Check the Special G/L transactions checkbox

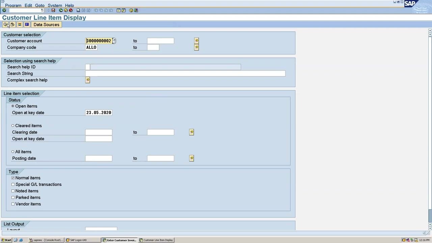(x=13, y=185)
